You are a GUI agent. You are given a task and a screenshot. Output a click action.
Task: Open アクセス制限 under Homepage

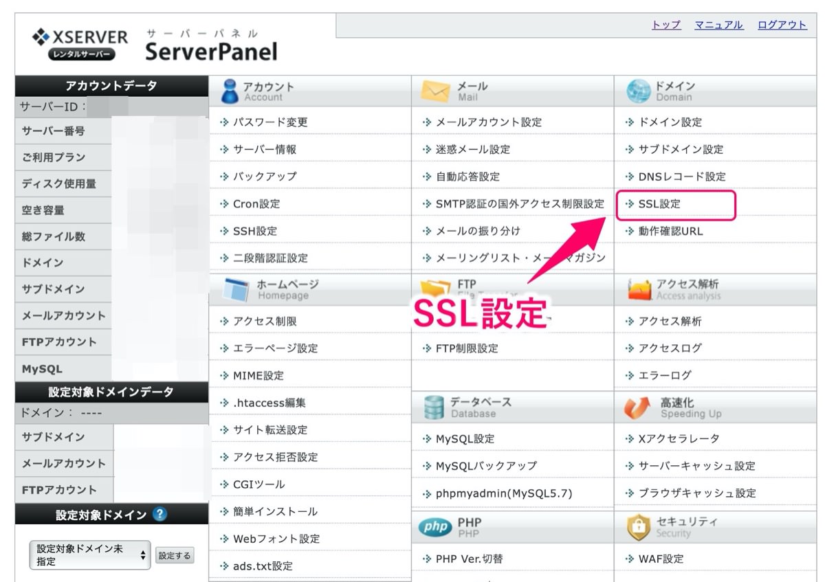[x=265, y=321]
